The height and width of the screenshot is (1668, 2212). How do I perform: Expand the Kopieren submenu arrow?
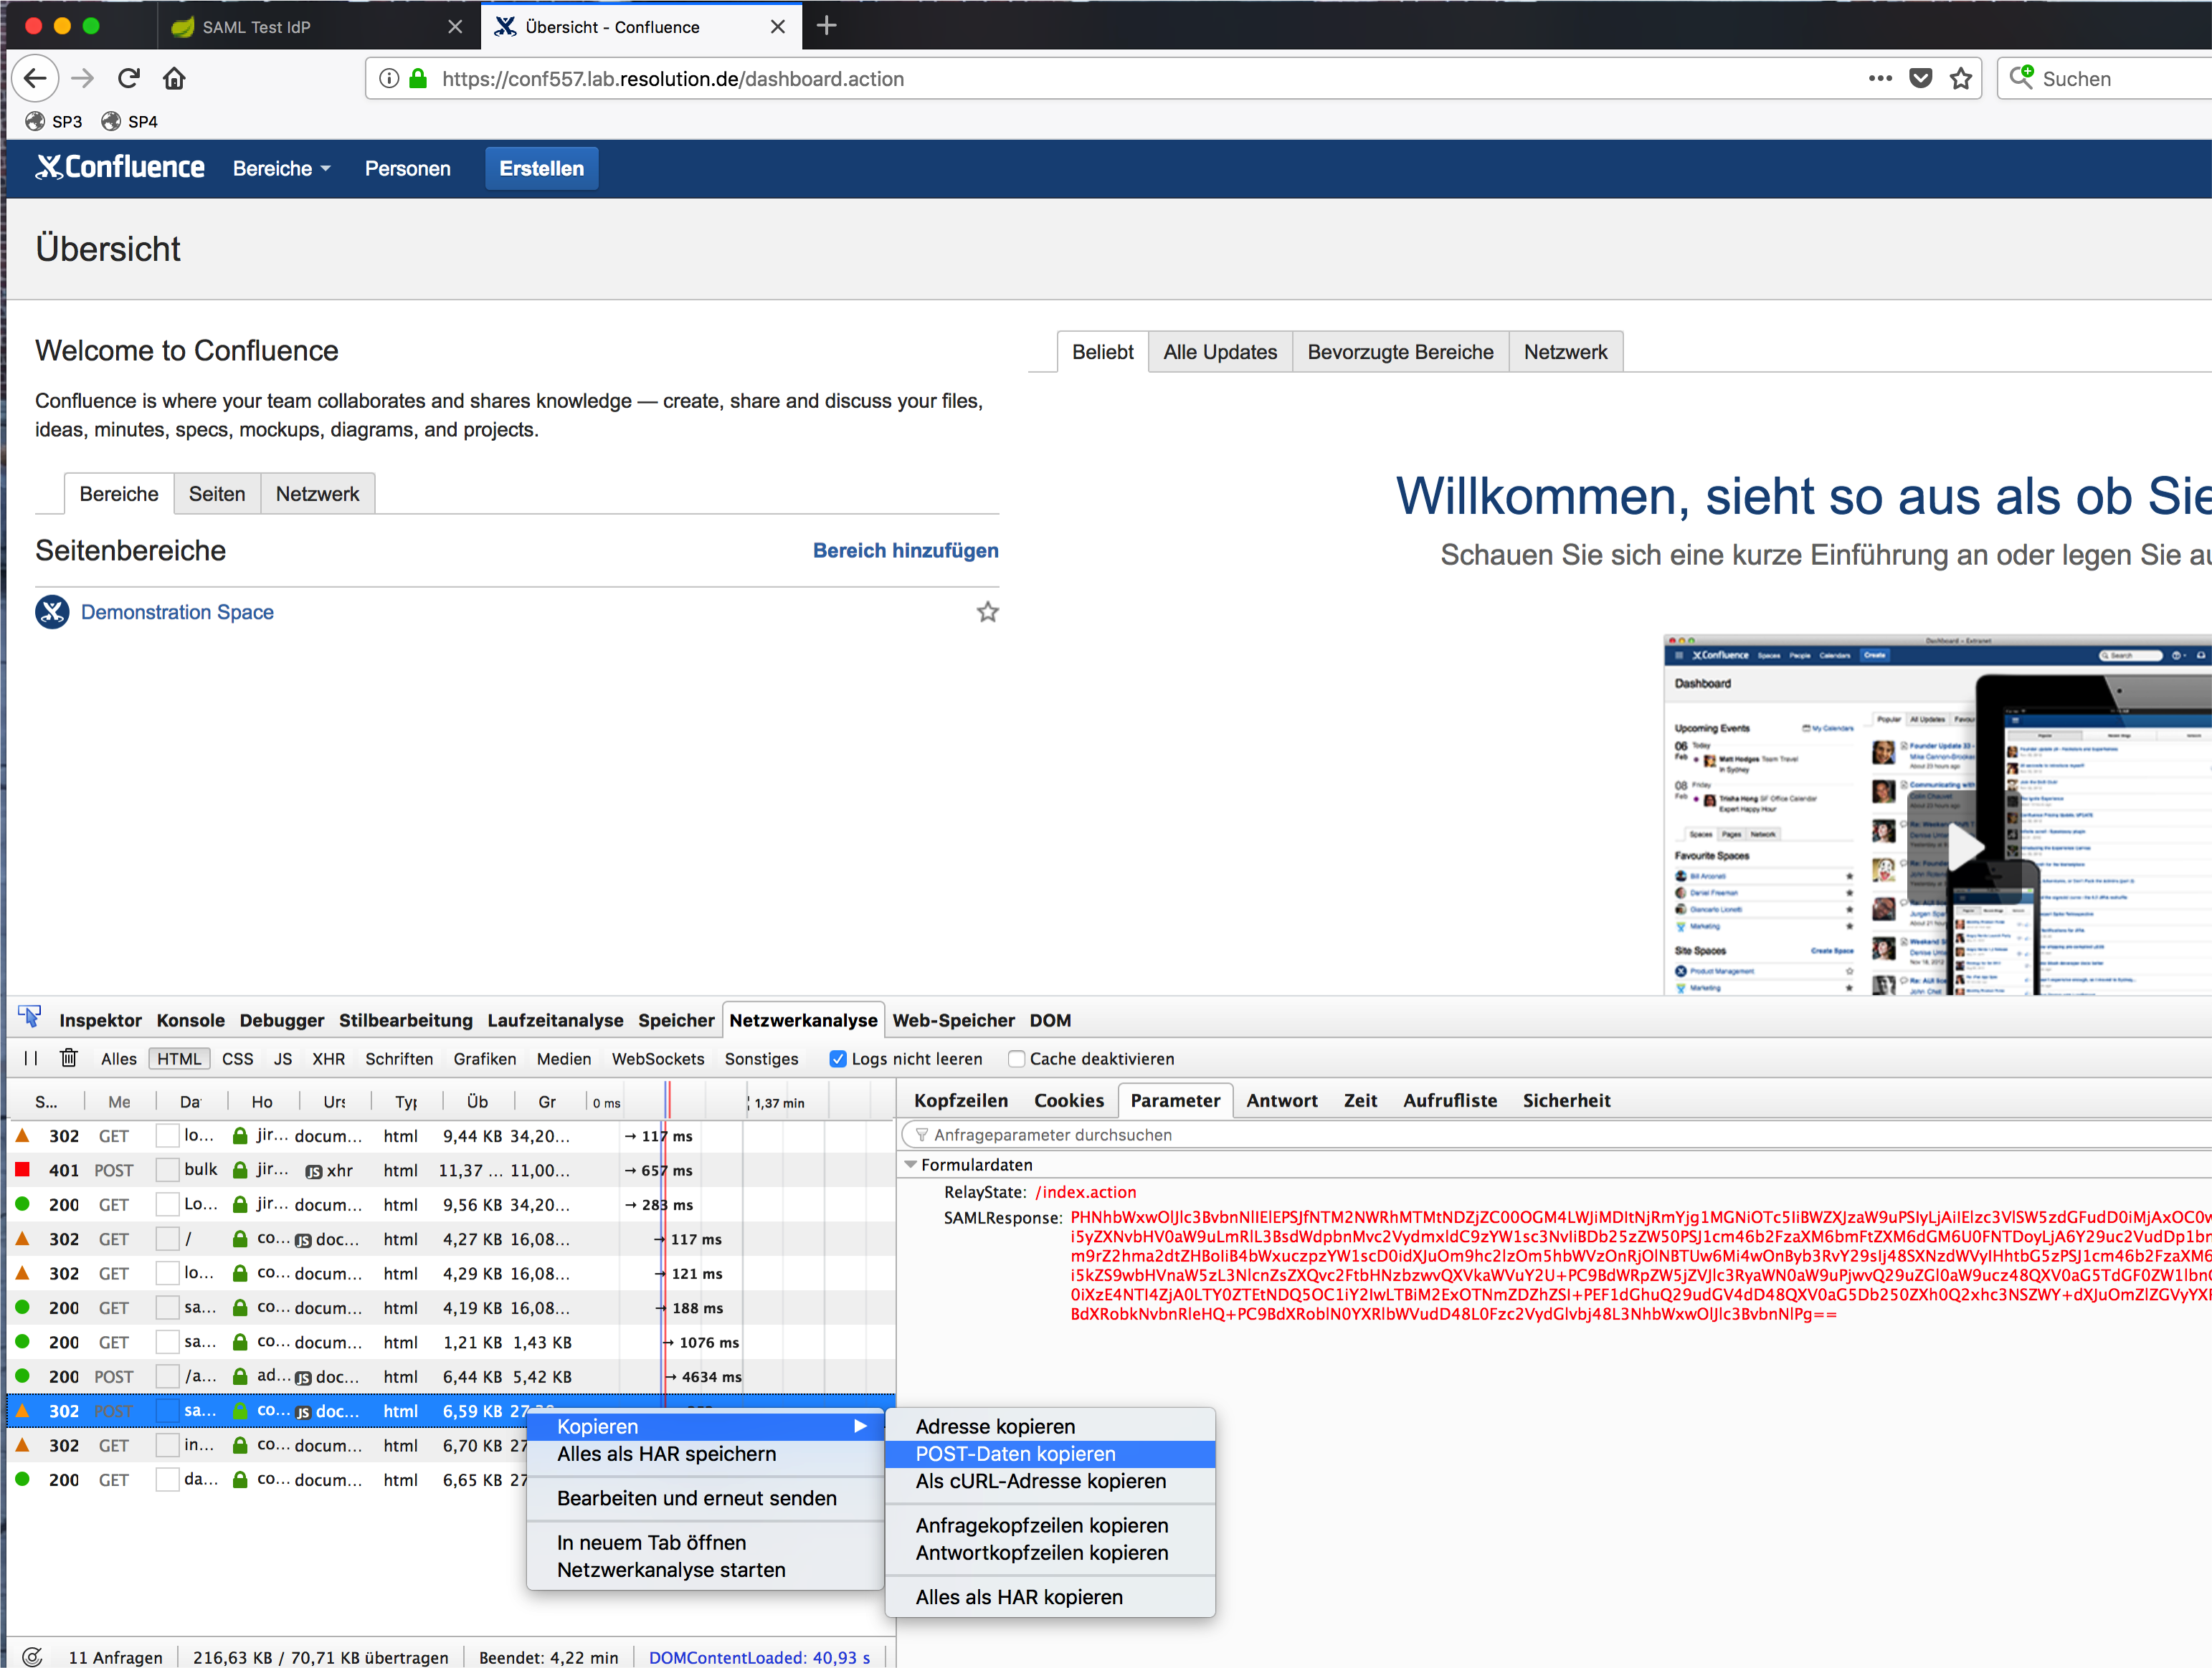click(x=860, y=1426)
